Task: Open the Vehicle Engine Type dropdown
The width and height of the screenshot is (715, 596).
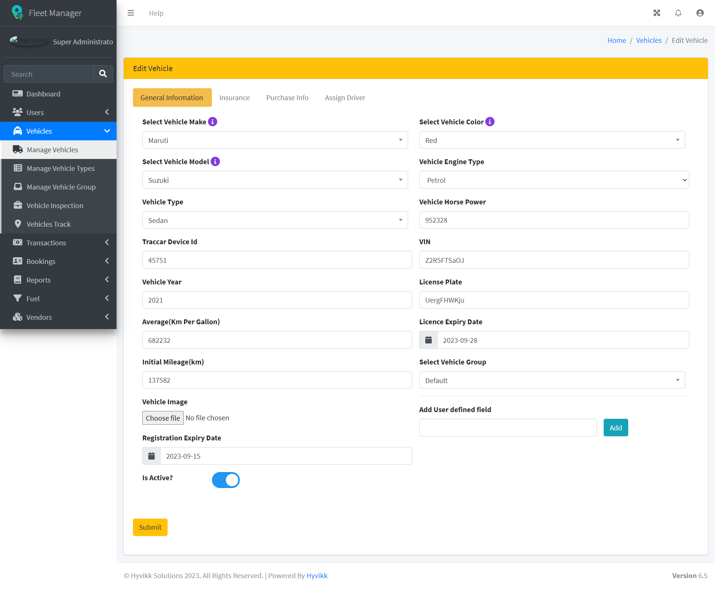Action: (554, 180)
